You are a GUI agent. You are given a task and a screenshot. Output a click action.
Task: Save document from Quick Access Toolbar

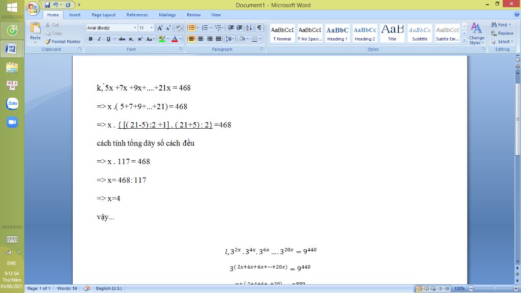tap(47, 5)
